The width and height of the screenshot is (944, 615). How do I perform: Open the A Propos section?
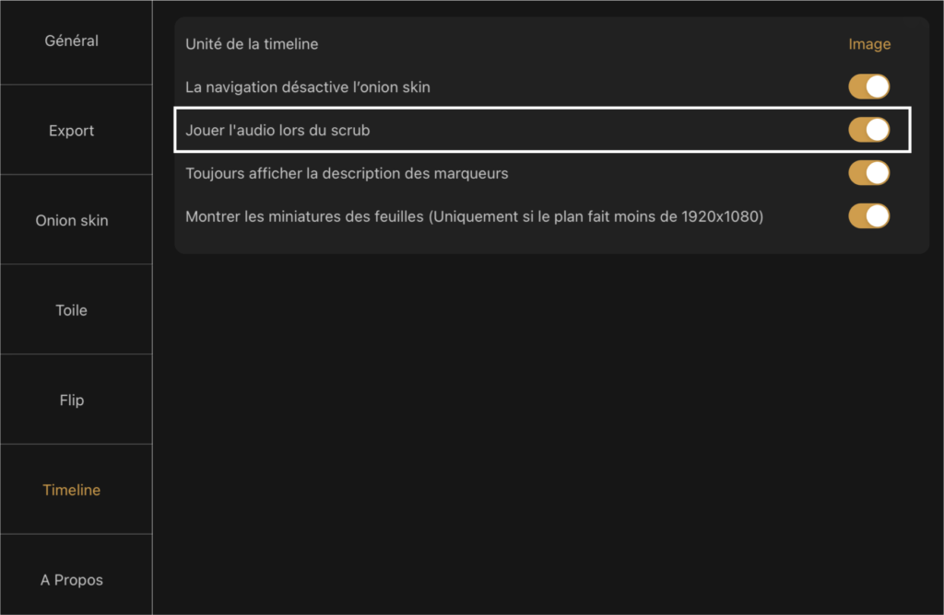[x=72, y=579]
